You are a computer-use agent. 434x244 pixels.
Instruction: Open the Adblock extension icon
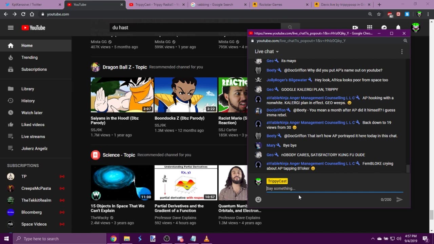pyautogui.click(x=391, y=14)
